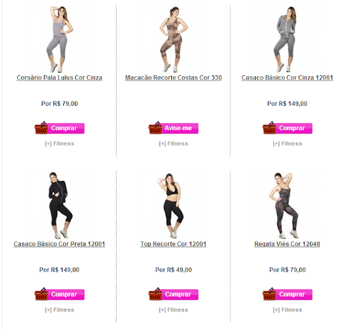
Task: Open the leopard-print jumpsuit product photo
Action: tap(173, 39)
